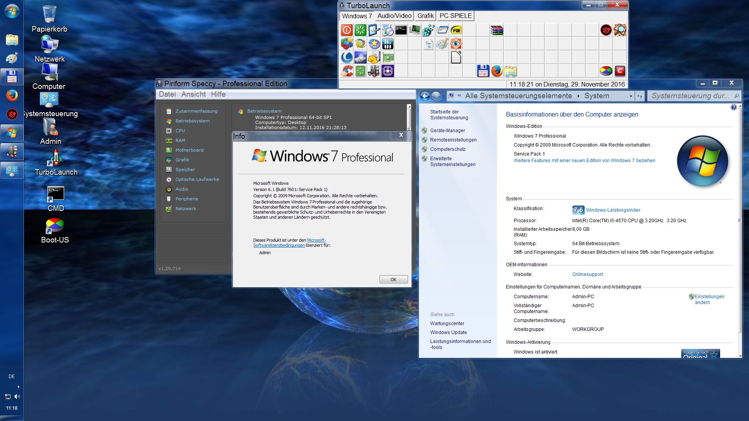
Task: Launch CPU-Z chip icon in TurboLaunch
Action: (387, 71)
